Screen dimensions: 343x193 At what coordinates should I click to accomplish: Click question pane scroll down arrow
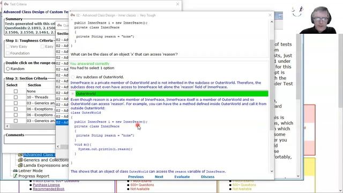tap(272, 172)
